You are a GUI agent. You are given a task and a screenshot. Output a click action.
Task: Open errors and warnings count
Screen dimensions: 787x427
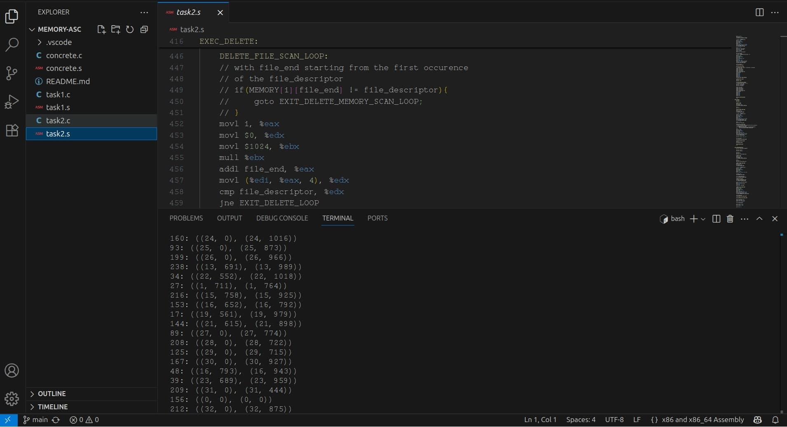[84, 420]
